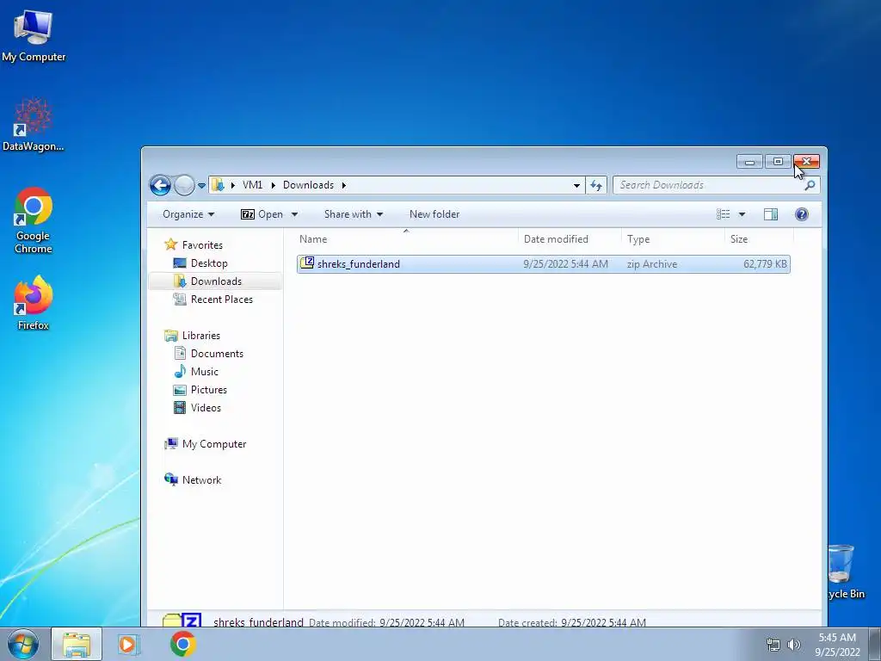Click the file's date 9/25/2022 5:44 AM
881x661 pixels.
click(565, 264)
